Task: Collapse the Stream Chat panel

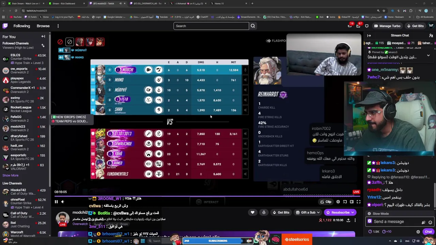Action: (x=369, y=35)
